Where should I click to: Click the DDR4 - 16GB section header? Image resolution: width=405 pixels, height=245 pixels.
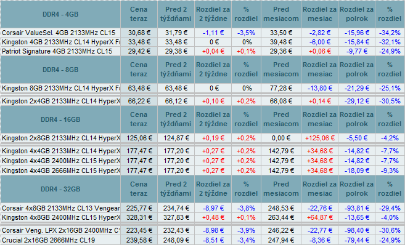click(x=60, y=119)
